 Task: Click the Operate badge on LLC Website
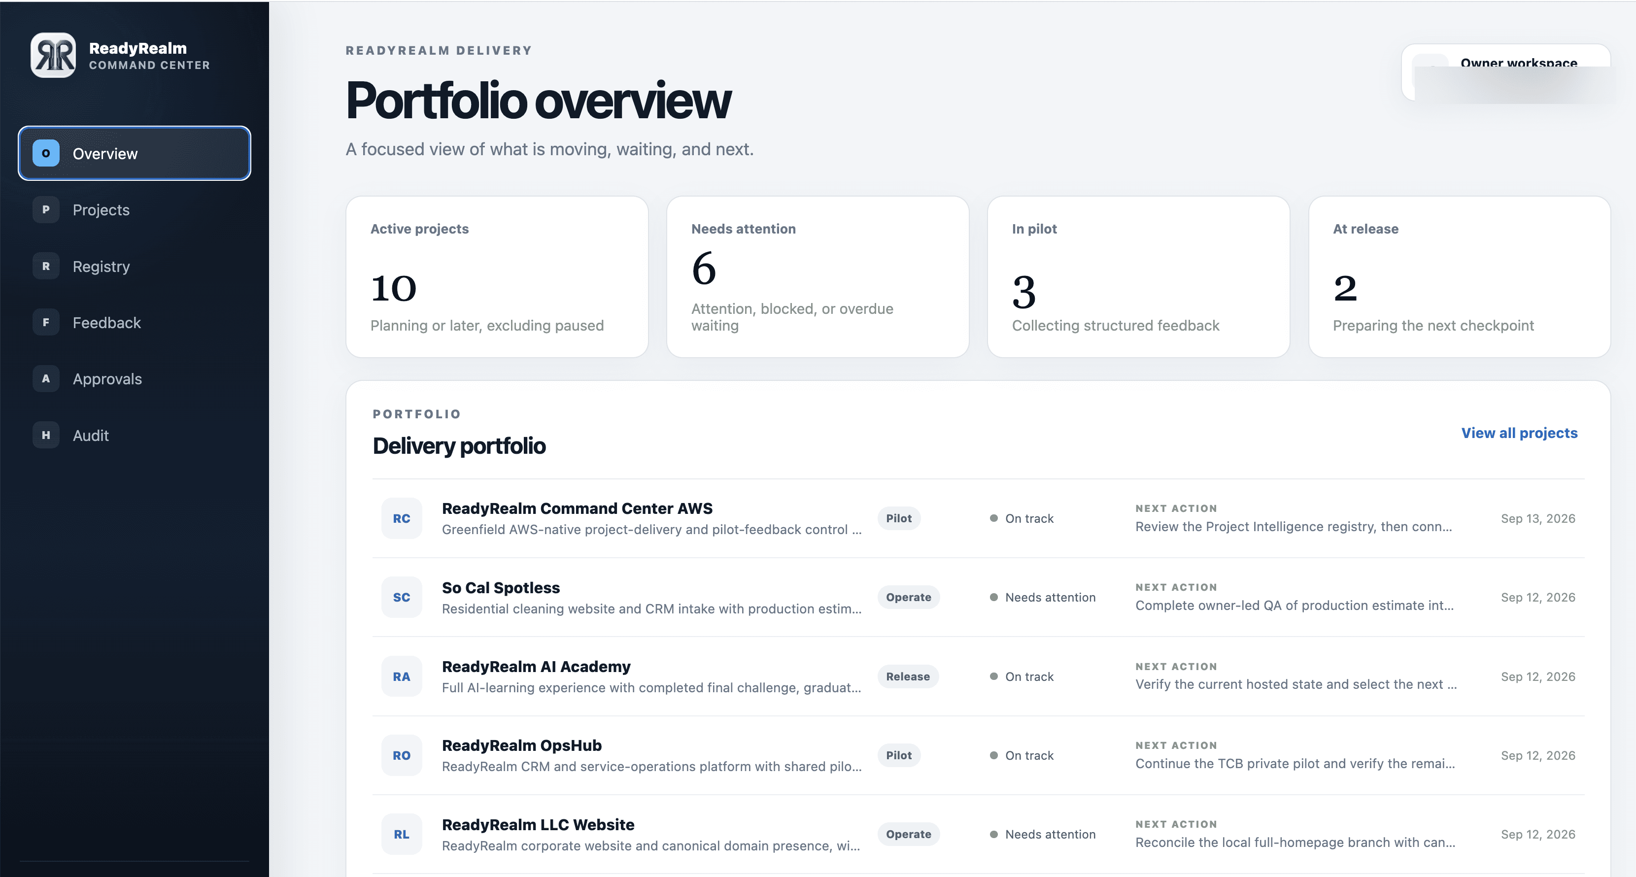[x=908, y=834]
